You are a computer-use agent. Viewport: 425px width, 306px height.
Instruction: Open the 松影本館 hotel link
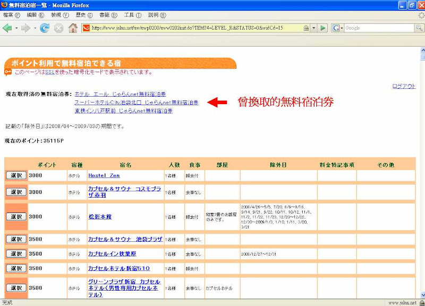click(100, 217)
